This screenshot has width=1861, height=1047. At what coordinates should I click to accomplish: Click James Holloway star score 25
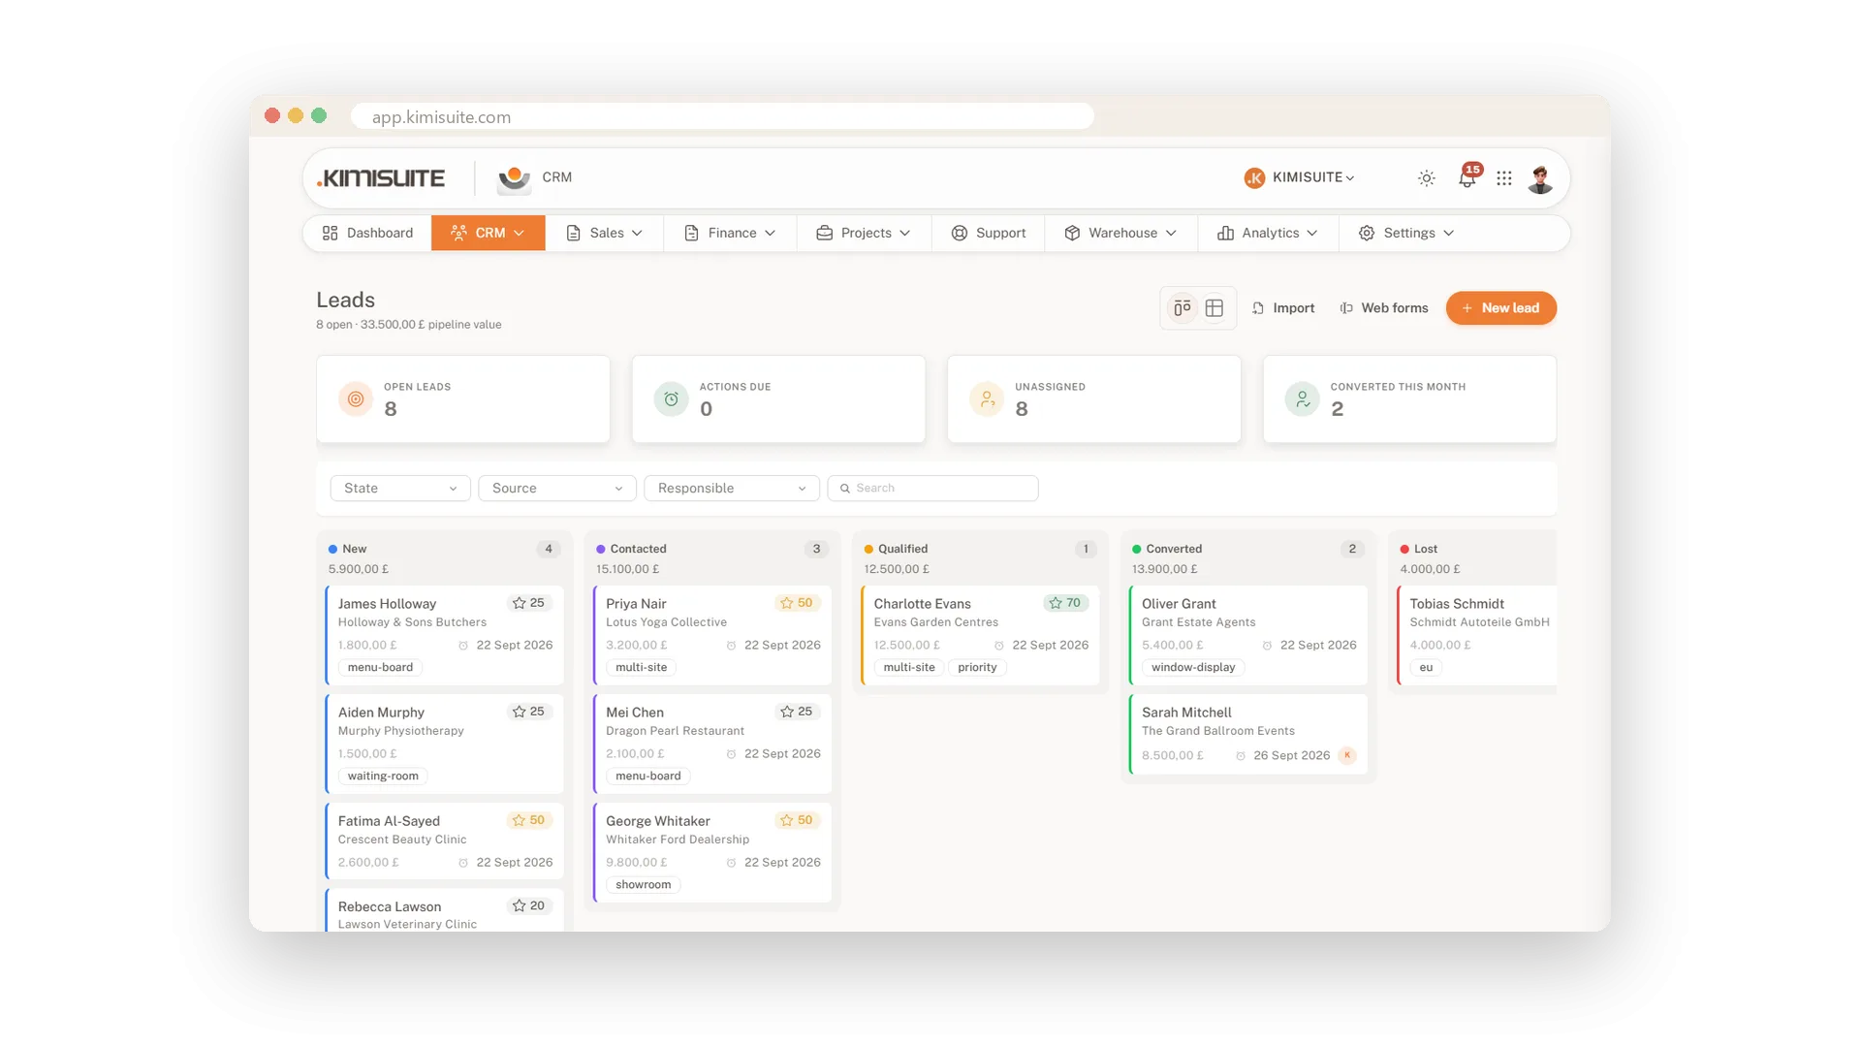click(528, 603)
